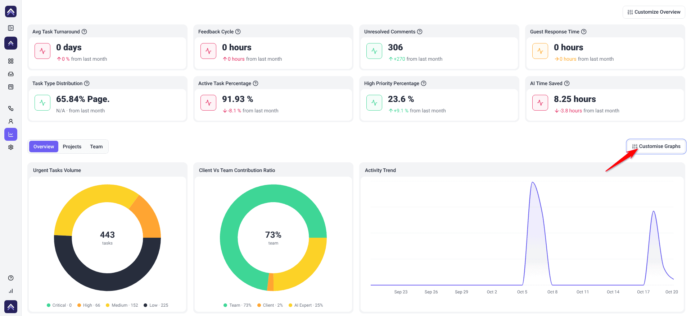Viewport: 691px width, 316px height.
Task: Toggle the AI Expert · 25% legend entry
Action: 306,305
